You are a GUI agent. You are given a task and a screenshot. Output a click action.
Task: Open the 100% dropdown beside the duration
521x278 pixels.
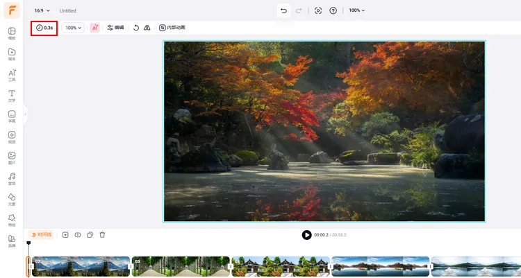coord(73,28)
